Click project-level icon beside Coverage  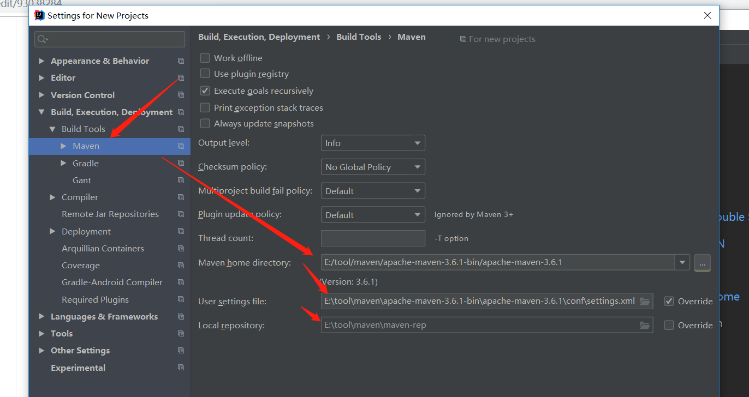click(x=181, y=265)
